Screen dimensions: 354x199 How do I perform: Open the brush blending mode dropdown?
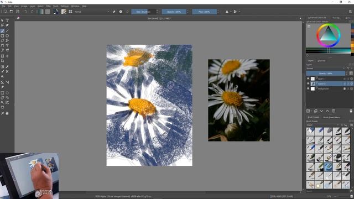pyautogui.click(x=91, y=12)
